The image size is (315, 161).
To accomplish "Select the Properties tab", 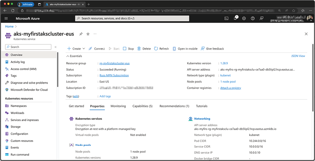I will pos(97,106).
